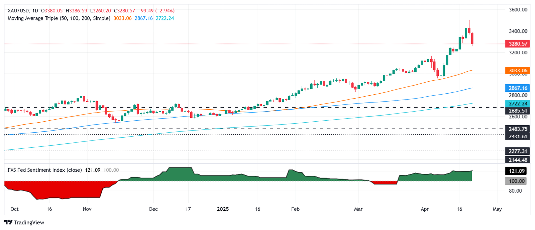535x230 pixels.
Task: Click the blue 2867.16 price axis tag
Action: pyautogui.click(x=518, y=88)
